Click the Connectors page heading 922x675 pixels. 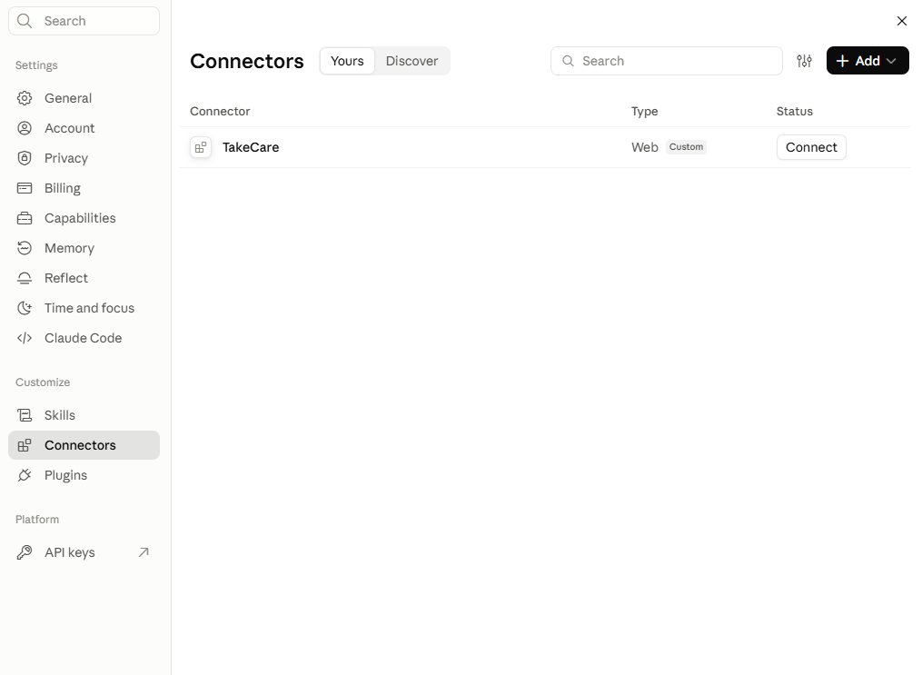(247, 61)
